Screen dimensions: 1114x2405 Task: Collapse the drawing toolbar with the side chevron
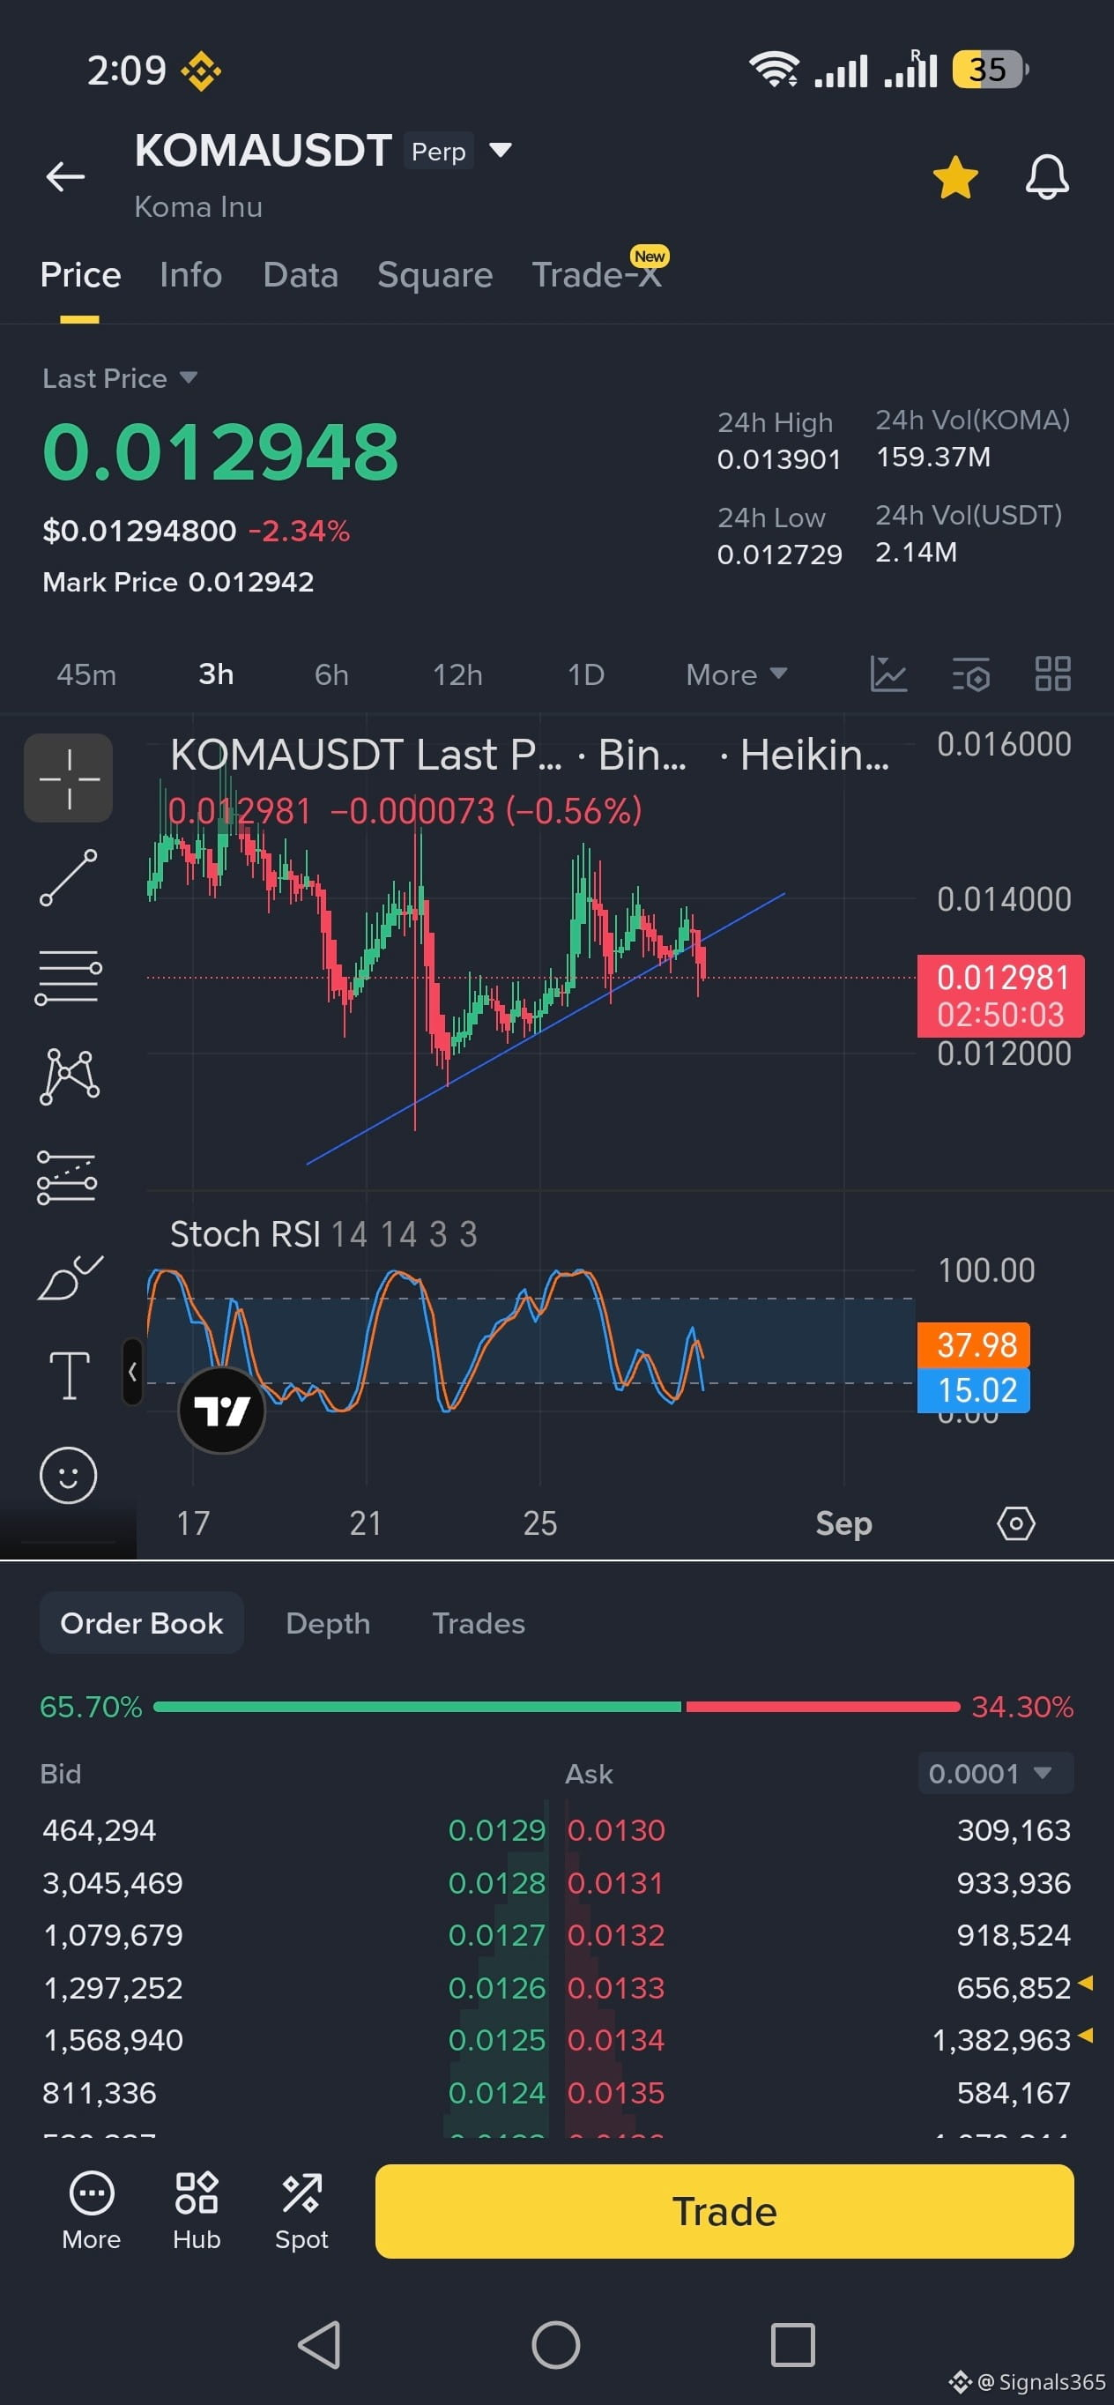click(132, 1372)
